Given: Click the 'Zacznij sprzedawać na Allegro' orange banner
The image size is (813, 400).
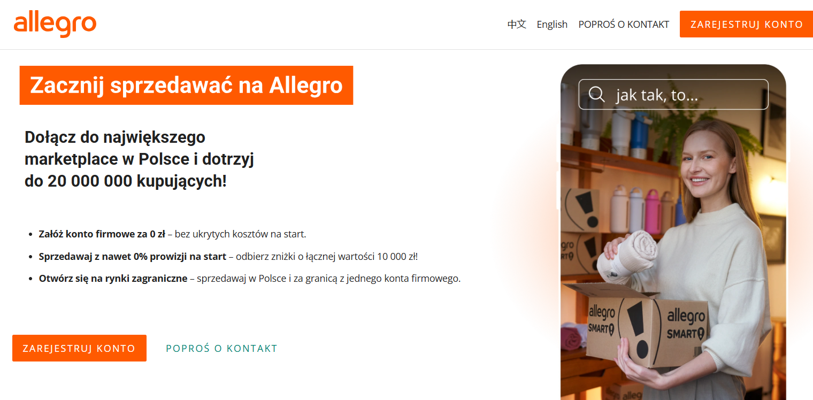Looking at the screenshot, I should pyautogui.click(x=186, y=85).
